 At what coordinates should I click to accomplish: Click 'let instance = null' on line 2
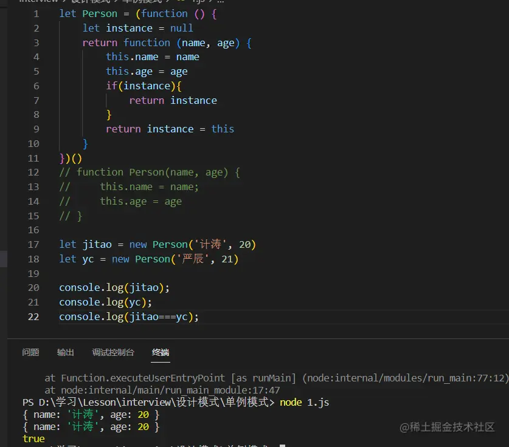(137, 28)
